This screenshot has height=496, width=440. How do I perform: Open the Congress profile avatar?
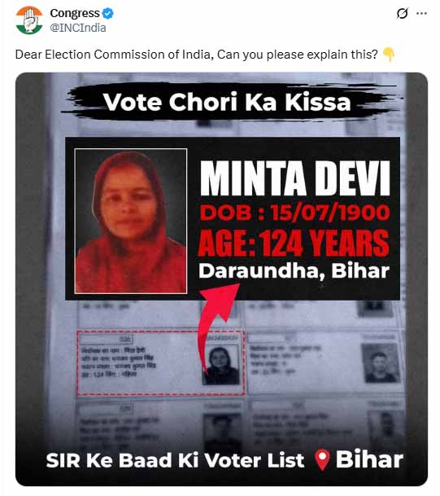click(29, 20)
